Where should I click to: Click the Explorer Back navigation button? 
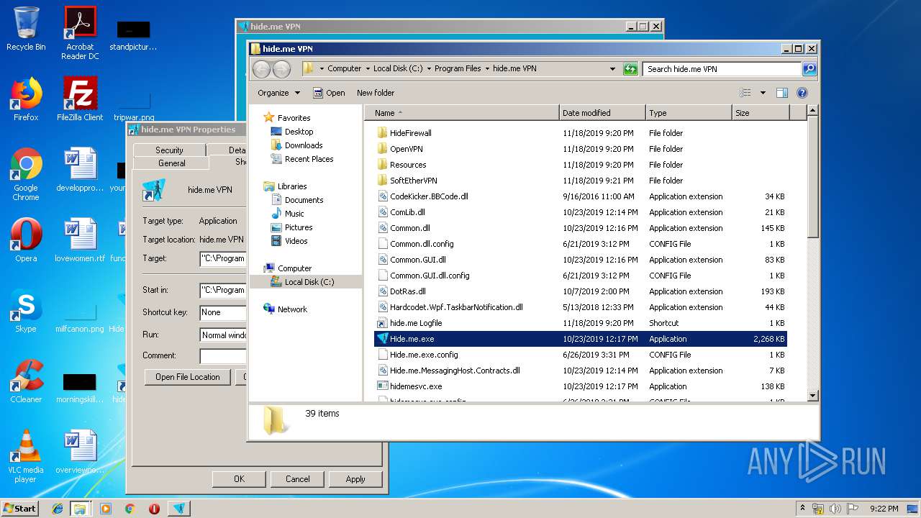pos(262,69)
